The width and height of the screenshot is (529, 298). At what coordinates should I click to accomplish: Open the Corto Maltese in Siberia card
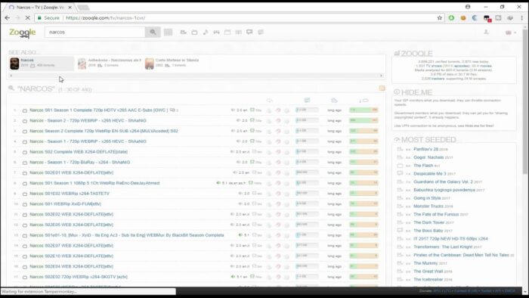172,63
